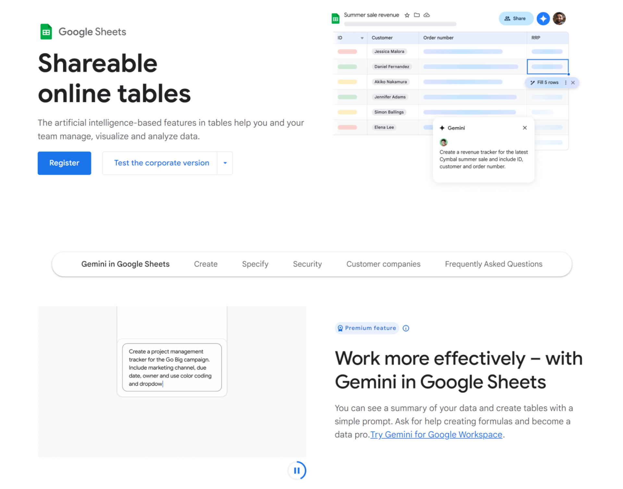Open the Customer companies tab
Image resolution: width=623 pixels, height=489 pixels.
pos(383,264)
